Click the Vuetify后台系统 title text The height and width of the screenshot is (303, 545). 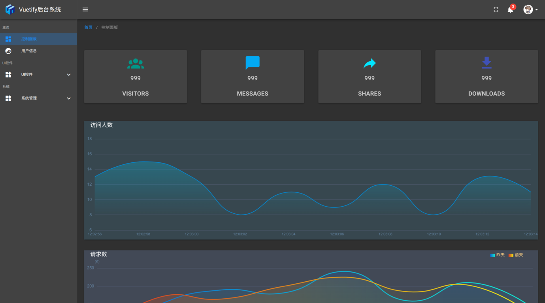[x=40, y=9]
